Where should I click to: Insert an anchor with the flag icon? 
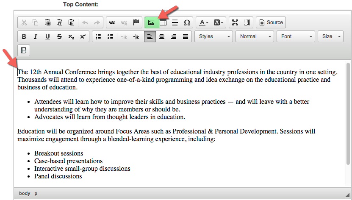pos(136,22)
